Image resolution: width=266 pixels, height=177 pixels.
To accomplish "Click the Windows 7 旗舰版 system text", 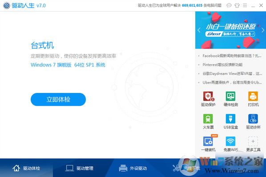I will [x=68, y=65].
